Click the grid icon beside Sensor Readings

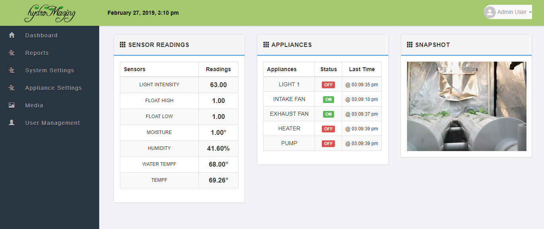pos(123,45)
